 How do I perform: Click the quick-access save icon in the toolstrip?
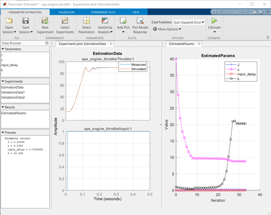215,12
